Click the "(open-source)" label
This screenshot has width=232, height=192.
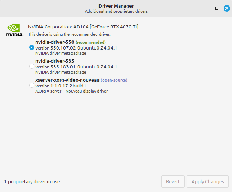(114, 80)
